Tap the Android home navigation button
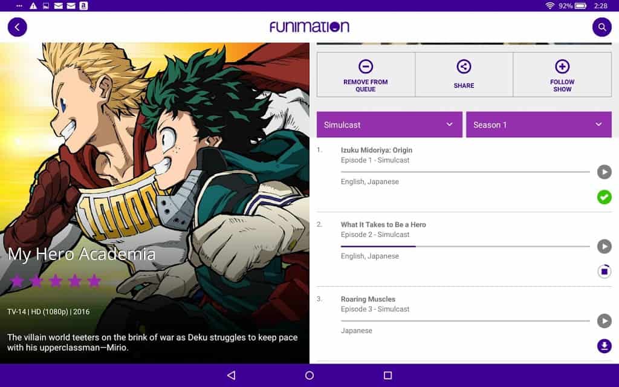The height and width of the screenshot is (387, 619). click(x=309, y=375)
